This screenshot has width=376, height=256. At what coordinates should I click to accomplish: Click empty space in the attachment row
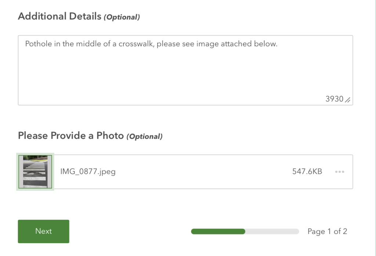click(x=204, y=172)
